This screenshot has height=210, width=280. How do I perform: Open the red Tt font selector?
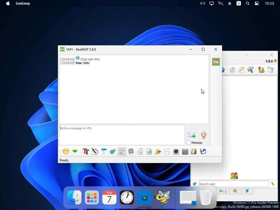click(x=86, y=151)
